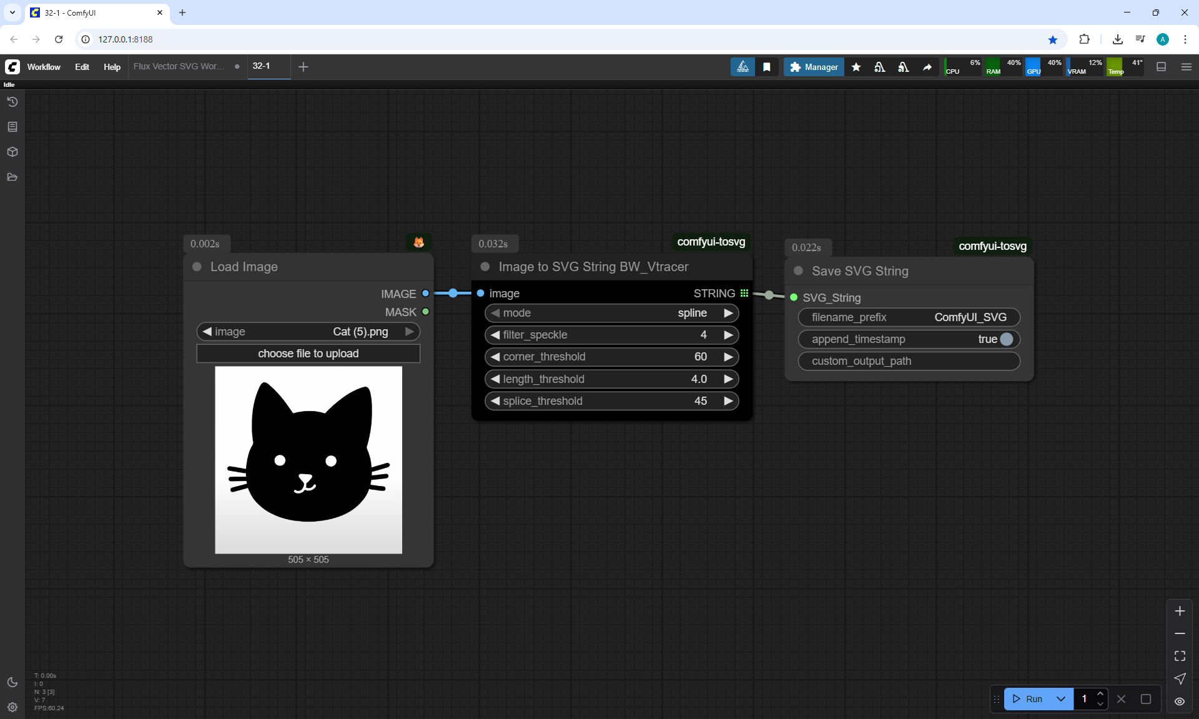Click the fit view icon on canvas
This screenshot has width=1199, height=719.
point(1180,656)
